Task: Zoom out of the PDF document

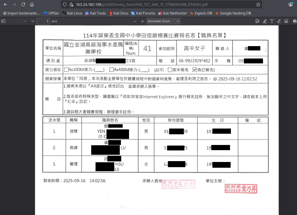Action: pos(135,21)
